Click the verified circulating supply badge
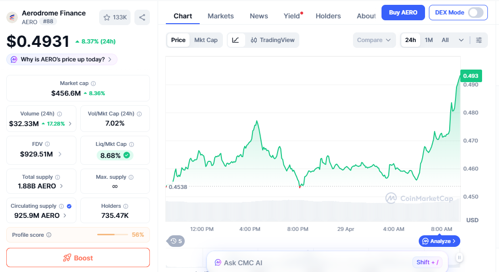499x272 pixels. (69, 206)
